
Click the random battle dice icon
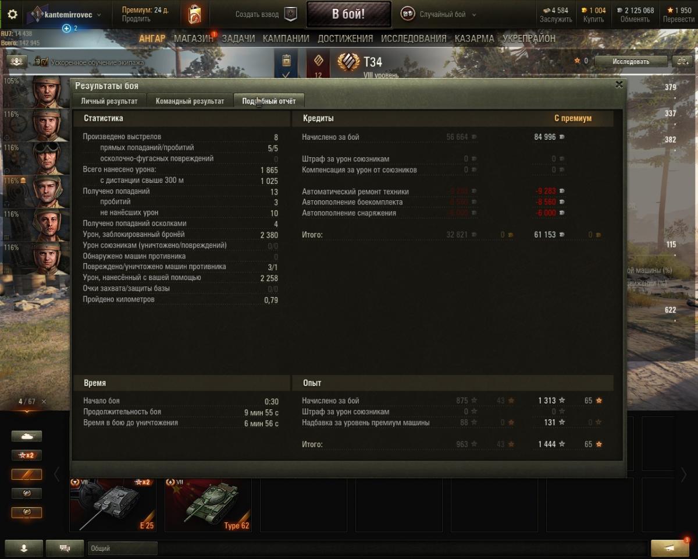(x=408, y=15)
